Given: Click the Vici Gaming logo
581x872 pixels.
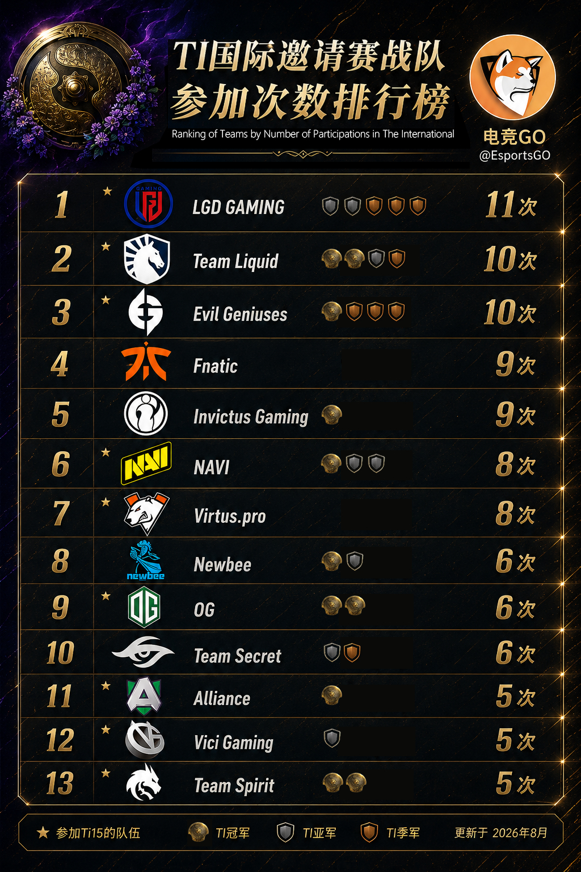Looking at the screenshot, I should pyautogui.click(x=145, y=739).
